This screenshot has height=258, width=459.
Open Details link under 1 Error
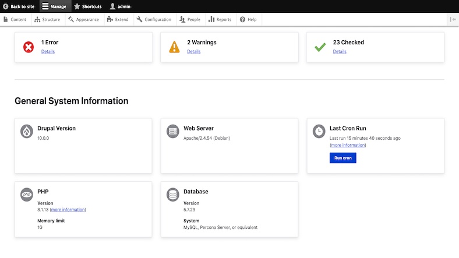coord(48,52)
